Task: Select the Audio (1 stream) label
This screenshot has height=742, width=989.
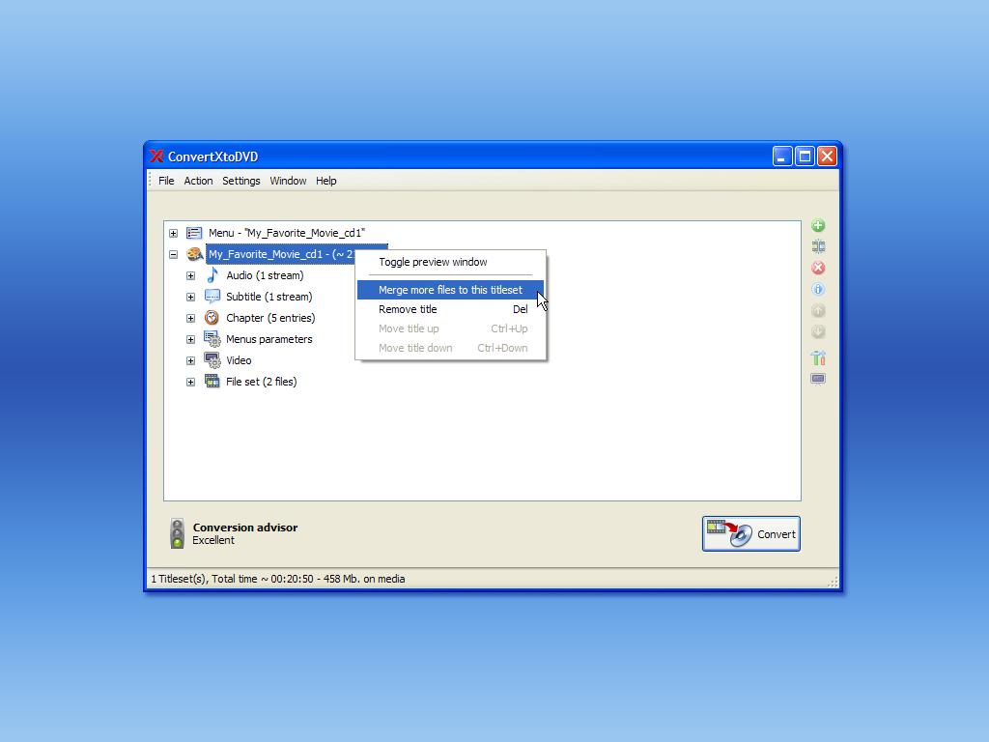Action: point(265,275)
